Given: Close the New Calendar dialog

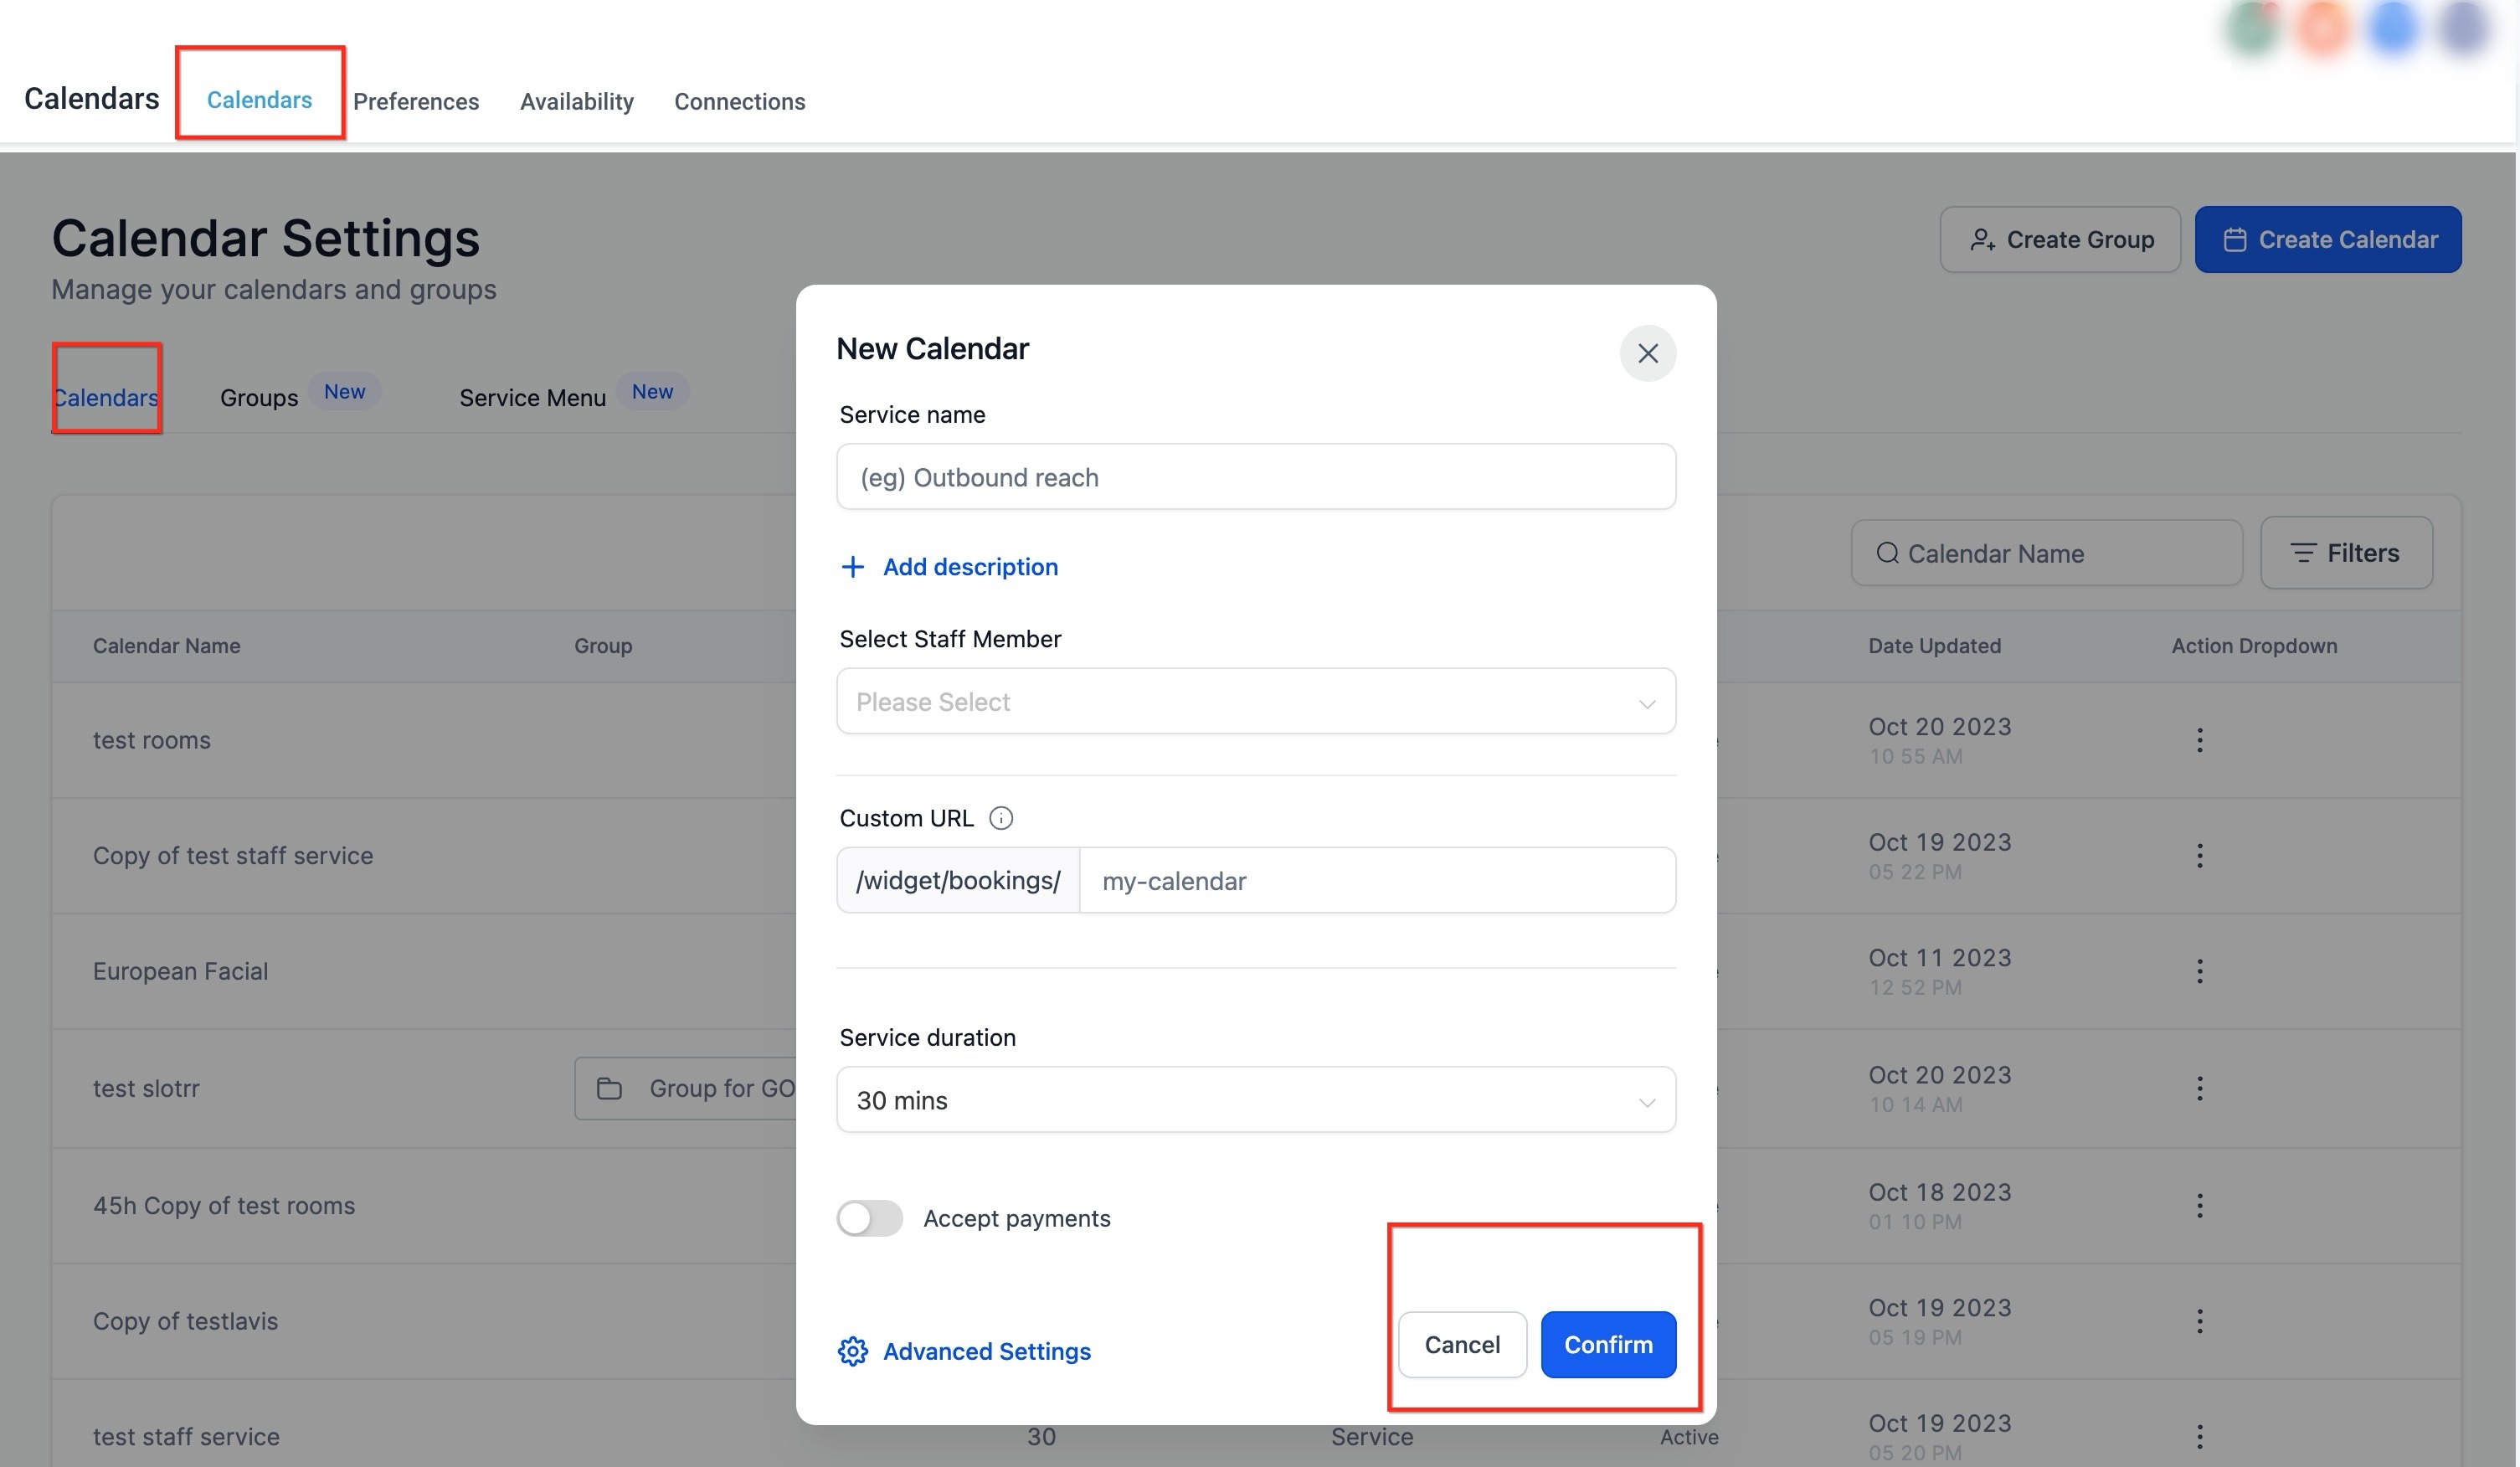Looking at the screenshot, I should (x=1647, y=353).
